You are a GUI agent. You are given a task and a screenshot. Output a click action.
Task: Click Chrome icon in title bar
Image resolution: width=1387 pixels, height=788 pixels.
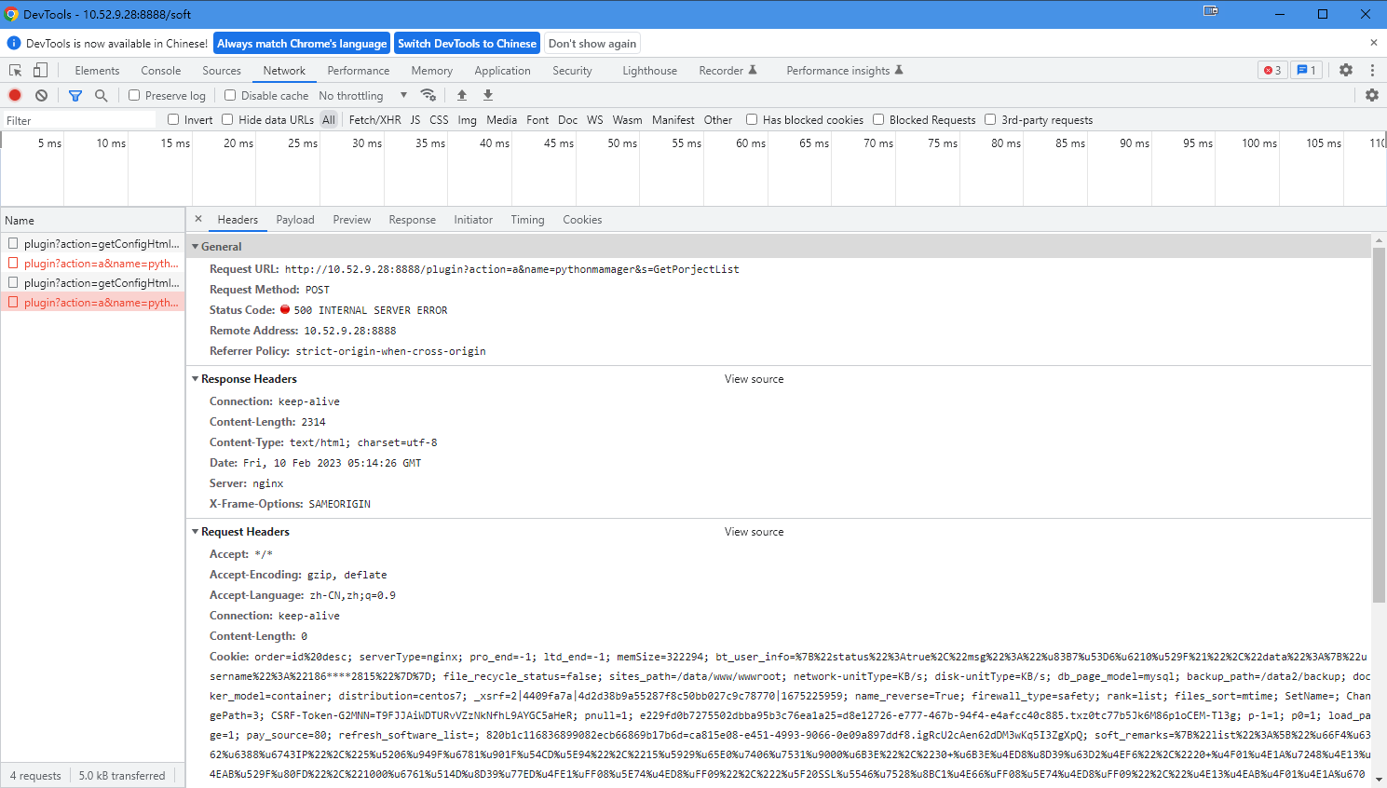pyautogui.click(x=11, y=14)
